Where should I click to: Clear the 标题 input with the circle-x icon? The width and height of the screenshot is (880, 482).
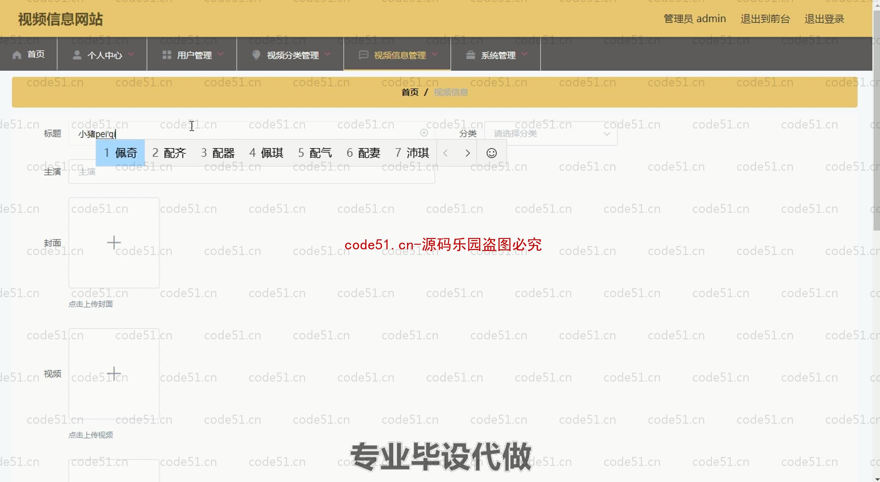[424, 133]
